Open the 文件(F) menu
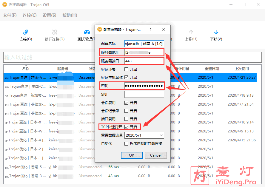 10,15
